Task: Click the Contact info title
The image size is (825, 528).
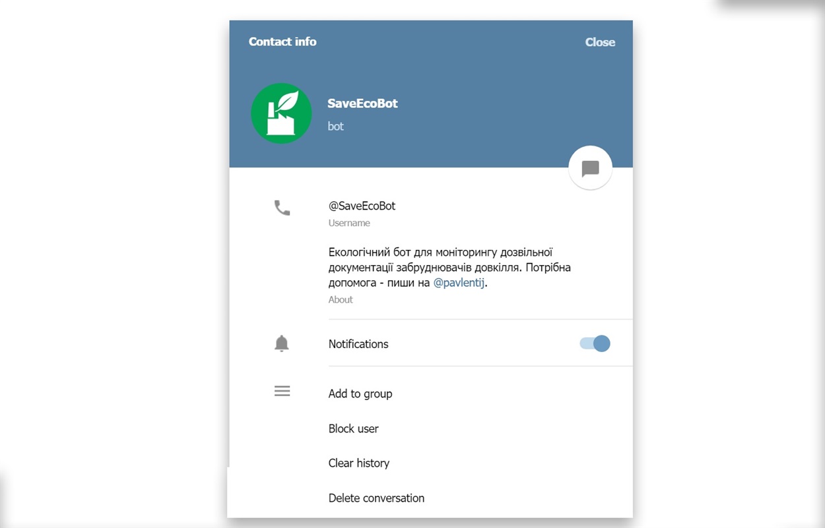Action: coord(282,42)
